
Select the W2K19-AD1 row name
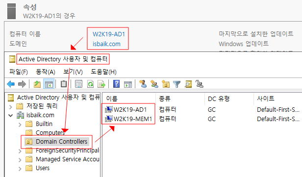pos(130,110)
